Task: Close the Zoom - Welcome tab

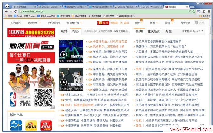Action: (x=162, y=7)
